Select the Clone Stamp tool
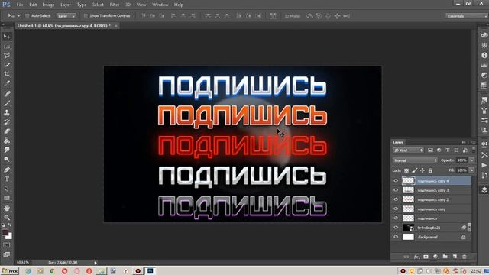 [x=7, y=112]
